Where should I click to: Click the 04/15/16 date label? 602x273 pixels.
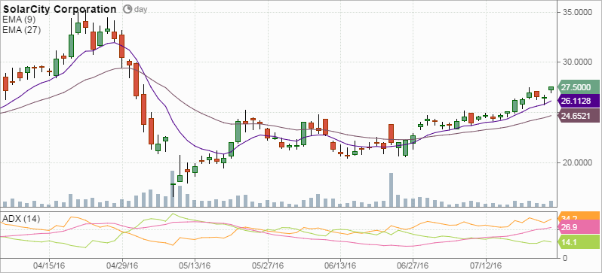tap(49, 265)
